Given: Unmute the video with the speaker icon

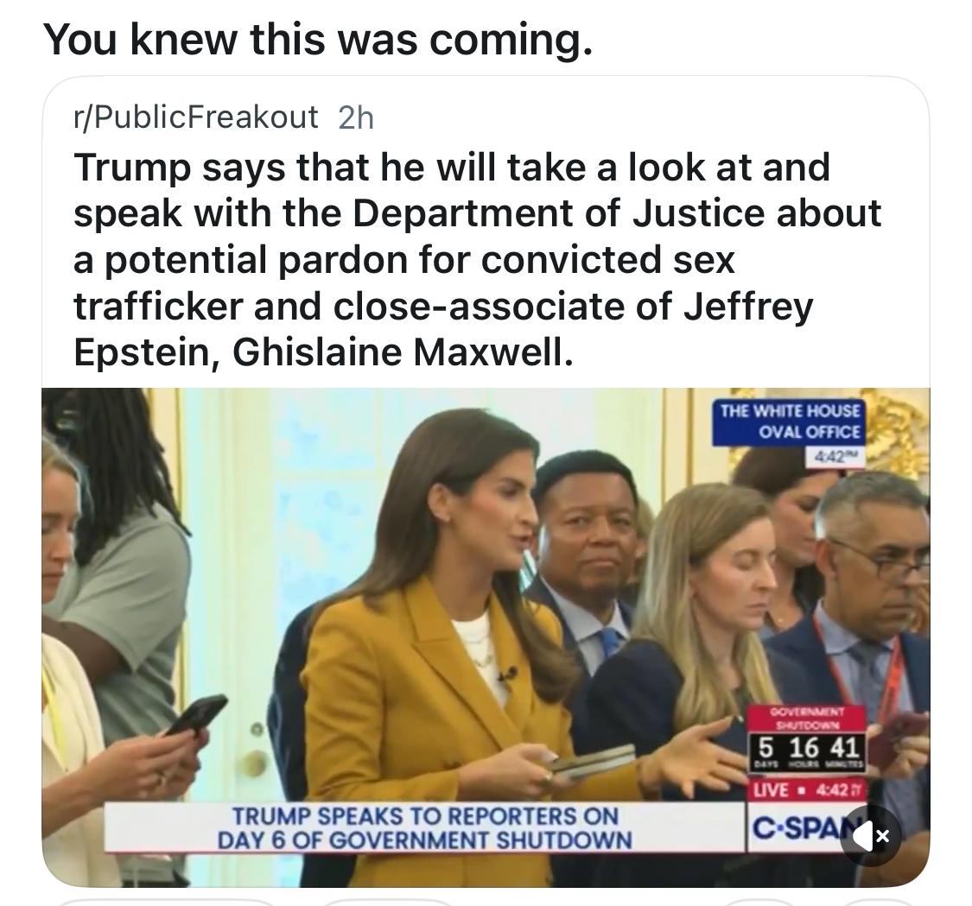Looking at the screenshot, I should tap(872, 836).
